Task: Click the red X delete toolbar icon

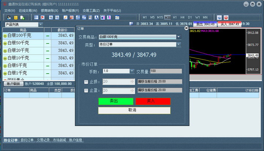Action: click(x=43, y=17)
